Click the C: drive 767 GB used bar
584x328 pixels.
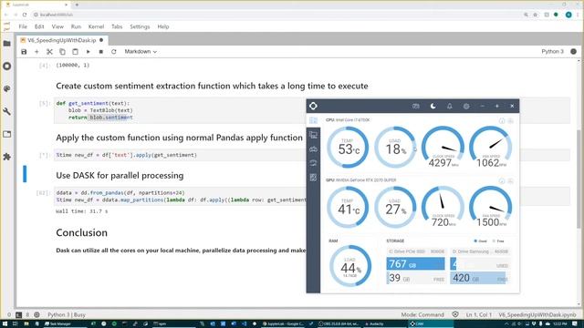pos(415,264)
